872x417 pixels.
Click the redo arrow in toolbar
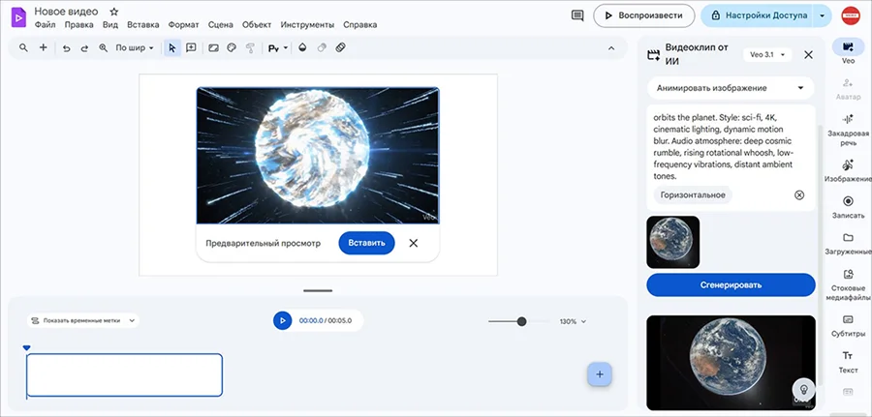[x=84, y=48]
